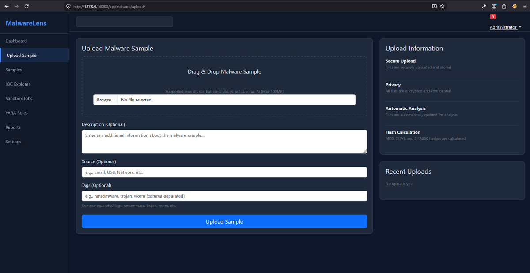Reload the page with the refresh icon
This screenshot has height=273, width=530.
point(26,6)
